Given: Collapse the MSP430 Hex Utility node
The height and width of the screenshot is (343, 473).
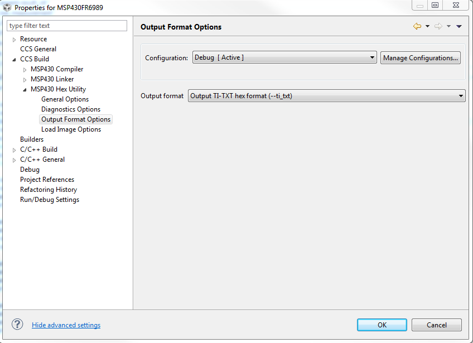Looking at the screenshot, I should click(x=25, y=90).
